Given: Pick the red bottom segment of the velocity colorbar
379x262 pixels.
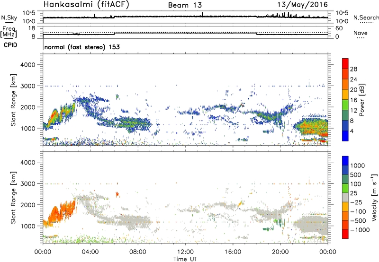Looking at the screenshot, I should 345,234.
